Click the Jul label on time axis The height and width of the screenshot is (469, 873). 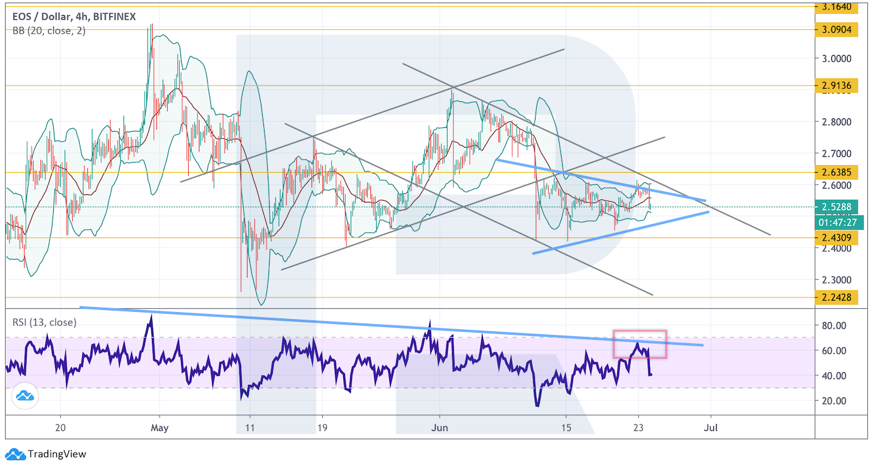(711, 427)
